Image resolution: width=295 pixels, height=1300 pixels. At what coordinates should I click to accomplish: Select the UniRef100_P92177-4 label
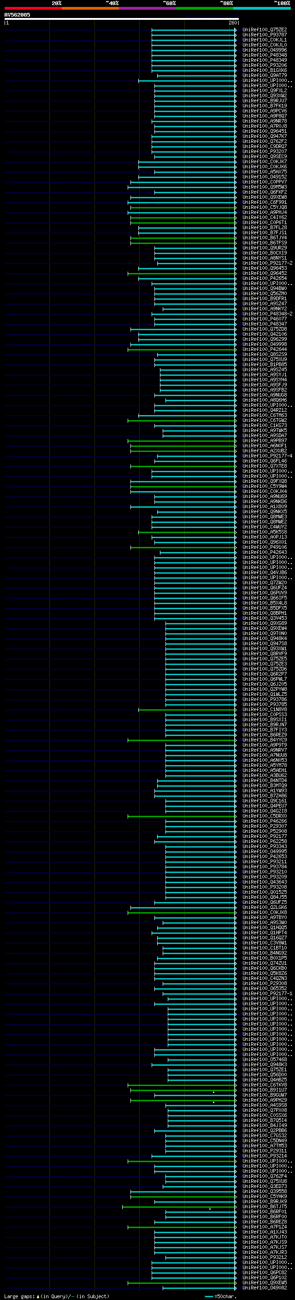click(267, 456)
